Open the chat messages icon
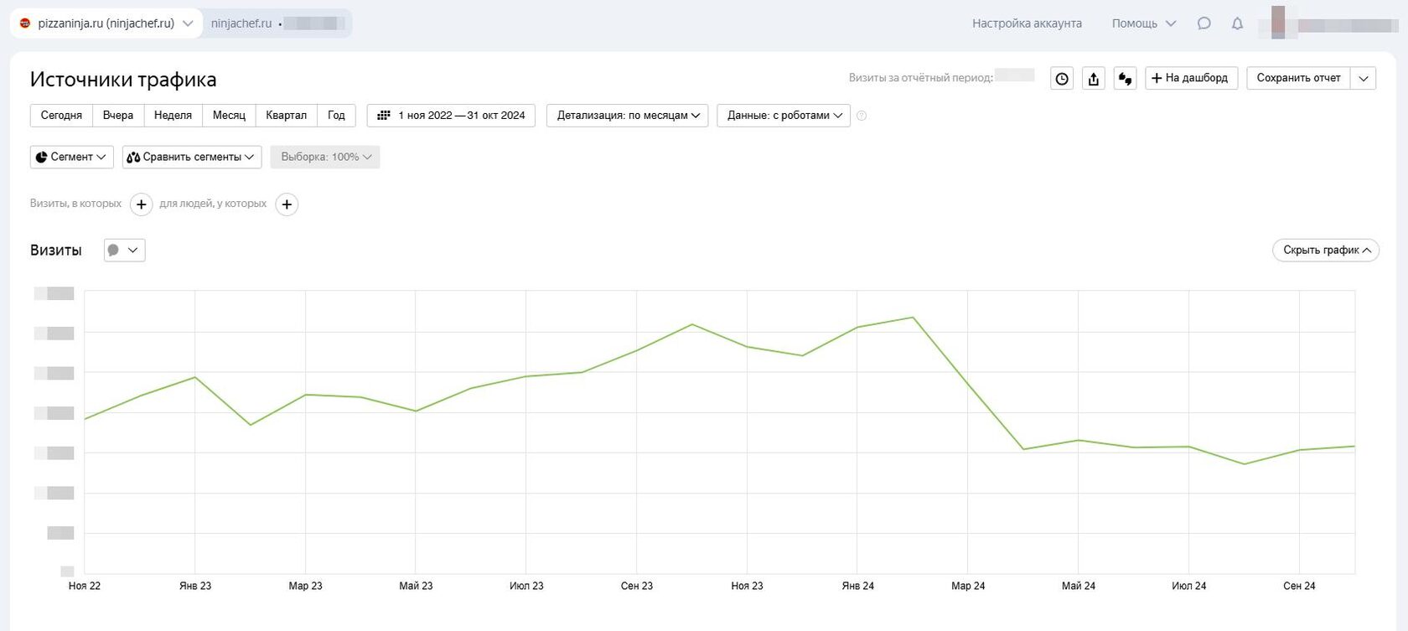Viewport: 1408px width, 631px height. coord(1204,23)
